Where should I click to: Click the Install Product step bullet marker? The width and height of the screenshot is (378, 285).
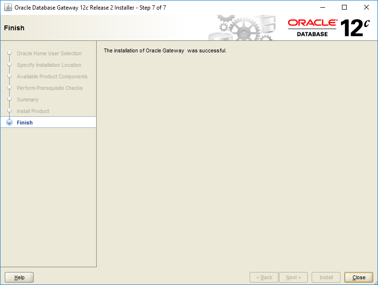[10, 111]
